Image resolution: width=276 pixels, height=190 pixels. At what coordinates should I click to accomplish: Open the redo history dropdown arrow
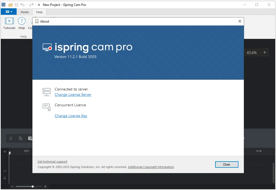(x=36, y=5)
